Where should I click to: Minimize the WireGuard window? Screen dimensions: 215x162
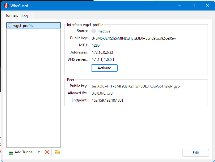click(x=179, y=6)
